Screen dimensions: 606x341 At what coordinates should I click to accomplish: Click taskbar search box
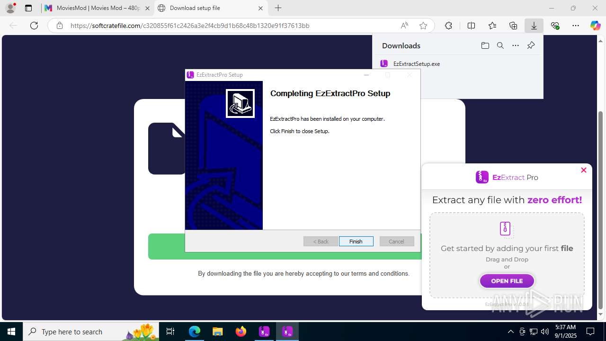click(x=91, y=332)
